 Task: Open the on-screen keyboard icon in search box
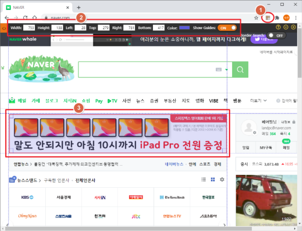click(x=219, y=70)
